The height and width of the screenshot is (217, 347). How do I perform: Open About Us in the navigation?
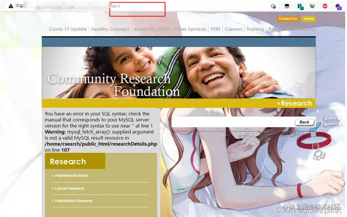143,29
